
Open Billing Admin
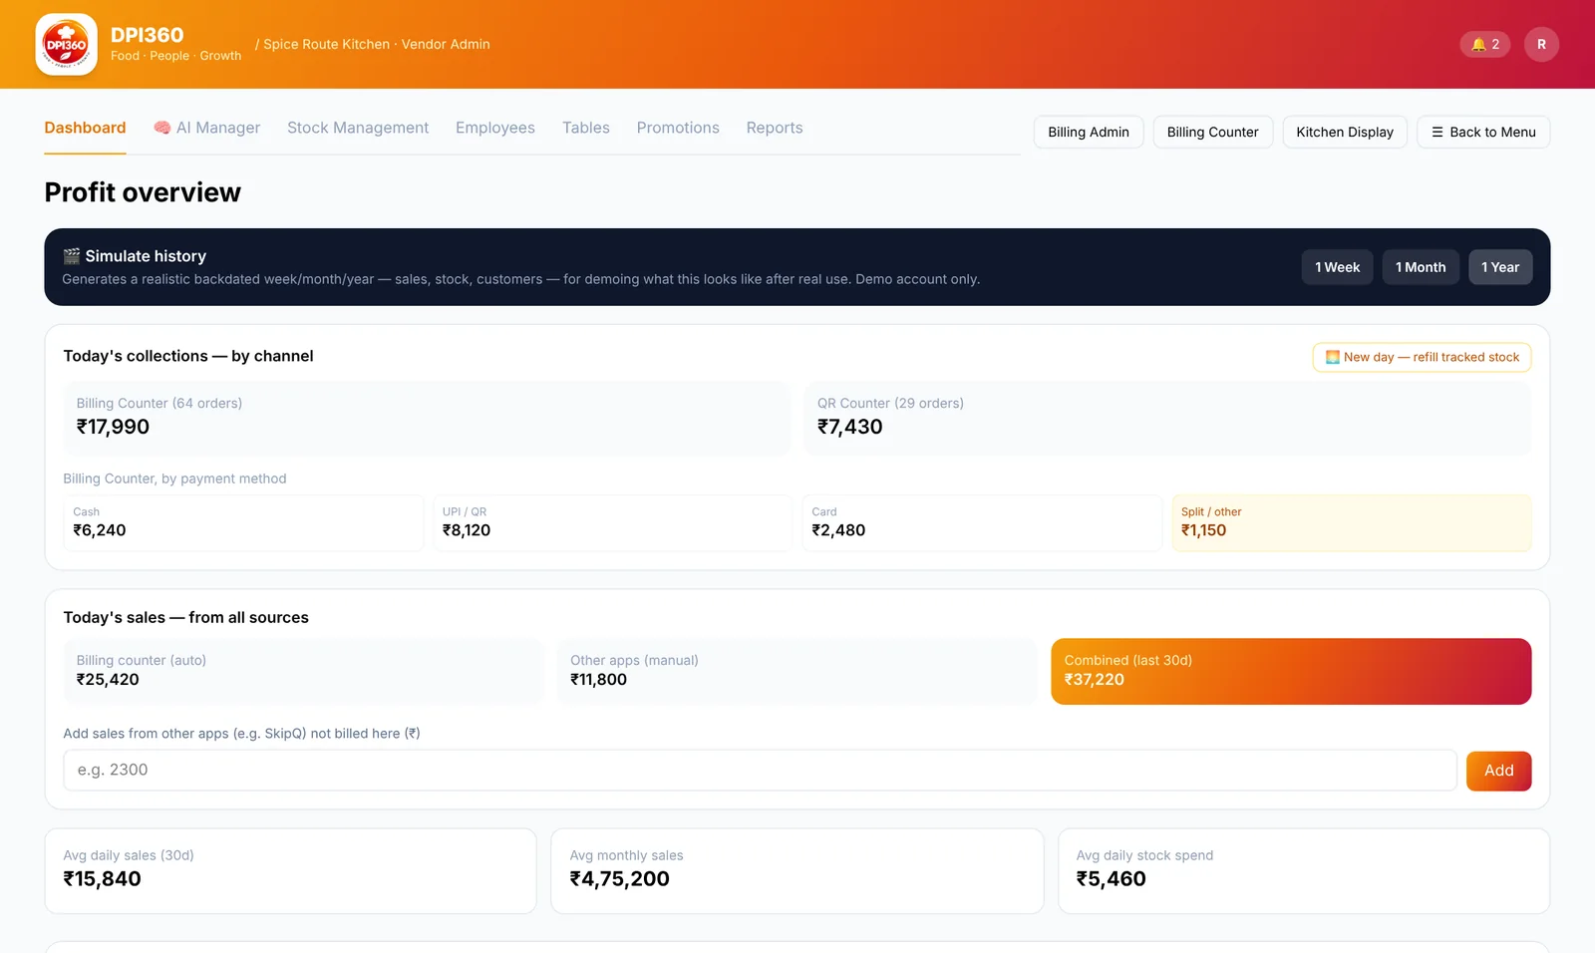point(1089,132)
